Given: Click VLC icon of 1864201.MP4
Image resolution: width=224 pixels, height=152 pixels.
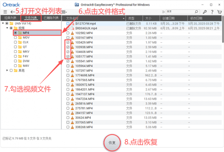Looking at the screenshot, I should [x=72, y=90].
